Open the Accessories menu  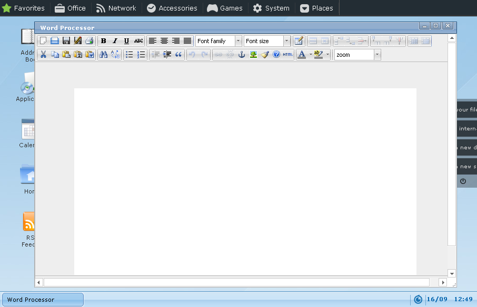pos(172,8)
